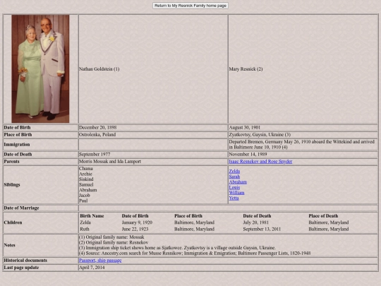The image size is (381, 286).
Task: Open Isaac Resnekov and Rose Snyder parents link
Action: click(x=260, y=162)
